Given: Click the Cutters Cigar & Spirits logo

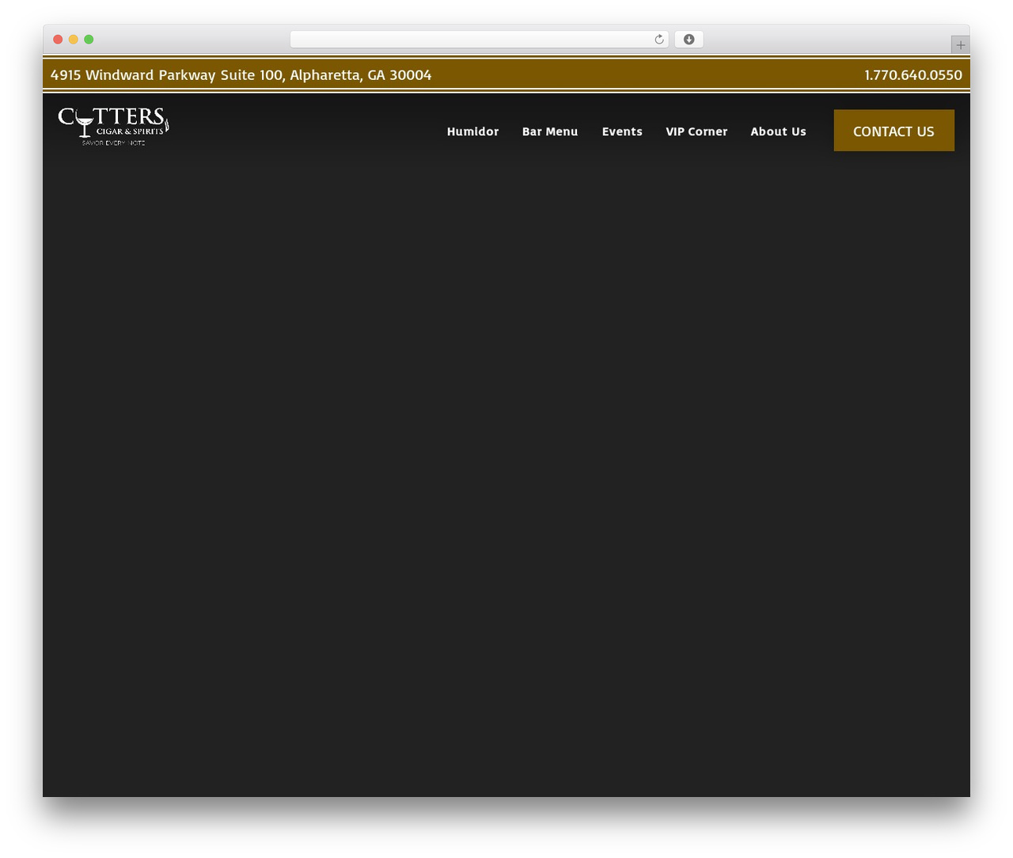Looking at the screenshot, I should coord(114,127).
